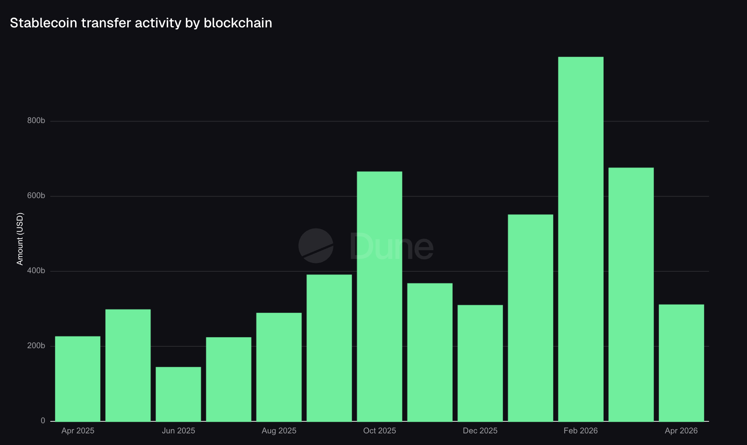Click the Dune watermark text

coord(391,247)
